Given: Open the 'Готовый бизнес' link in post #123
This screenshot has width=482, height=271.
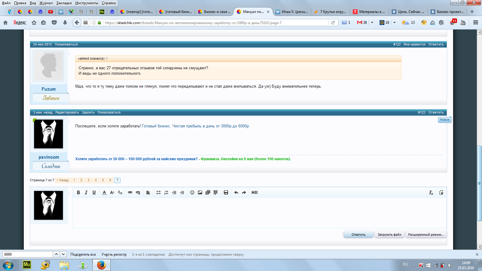Looking at the screenshot, I should [196, 126].
